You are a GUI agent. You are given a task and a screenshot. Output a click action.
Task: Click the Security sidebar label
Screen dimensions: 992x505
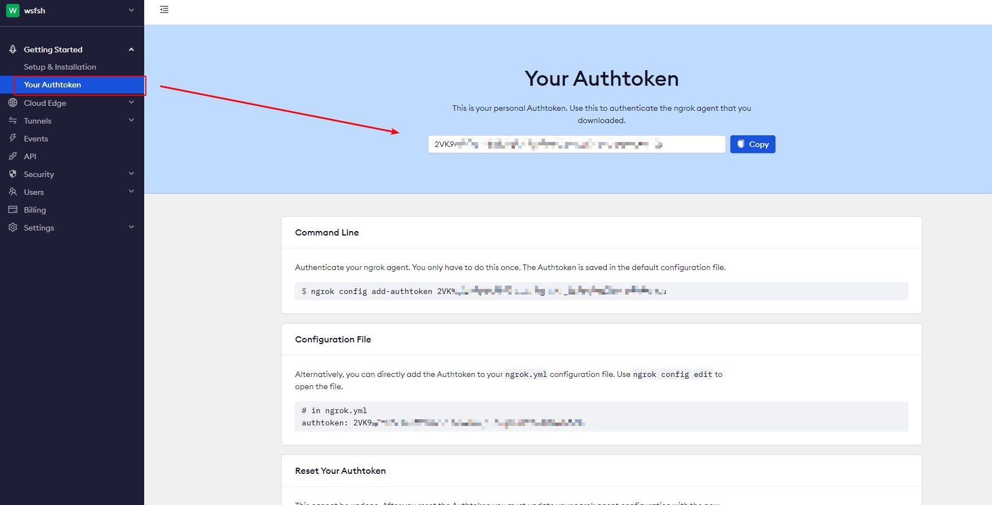coord(39,174)
